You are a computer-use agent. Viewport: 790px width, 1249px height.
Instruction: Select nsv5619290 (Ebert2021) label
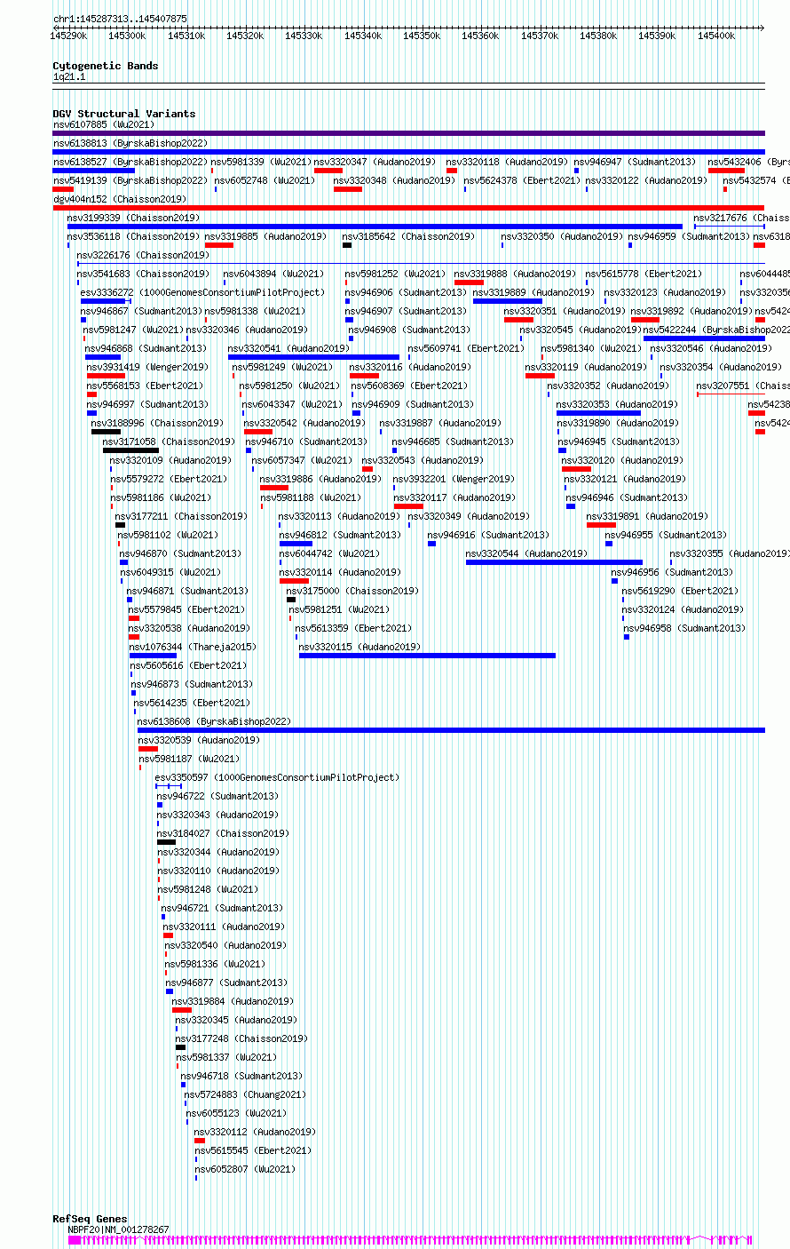tap(680, 591)
